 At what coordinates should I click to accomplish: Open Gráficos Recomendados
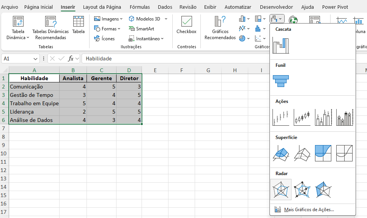pos(220,28)
